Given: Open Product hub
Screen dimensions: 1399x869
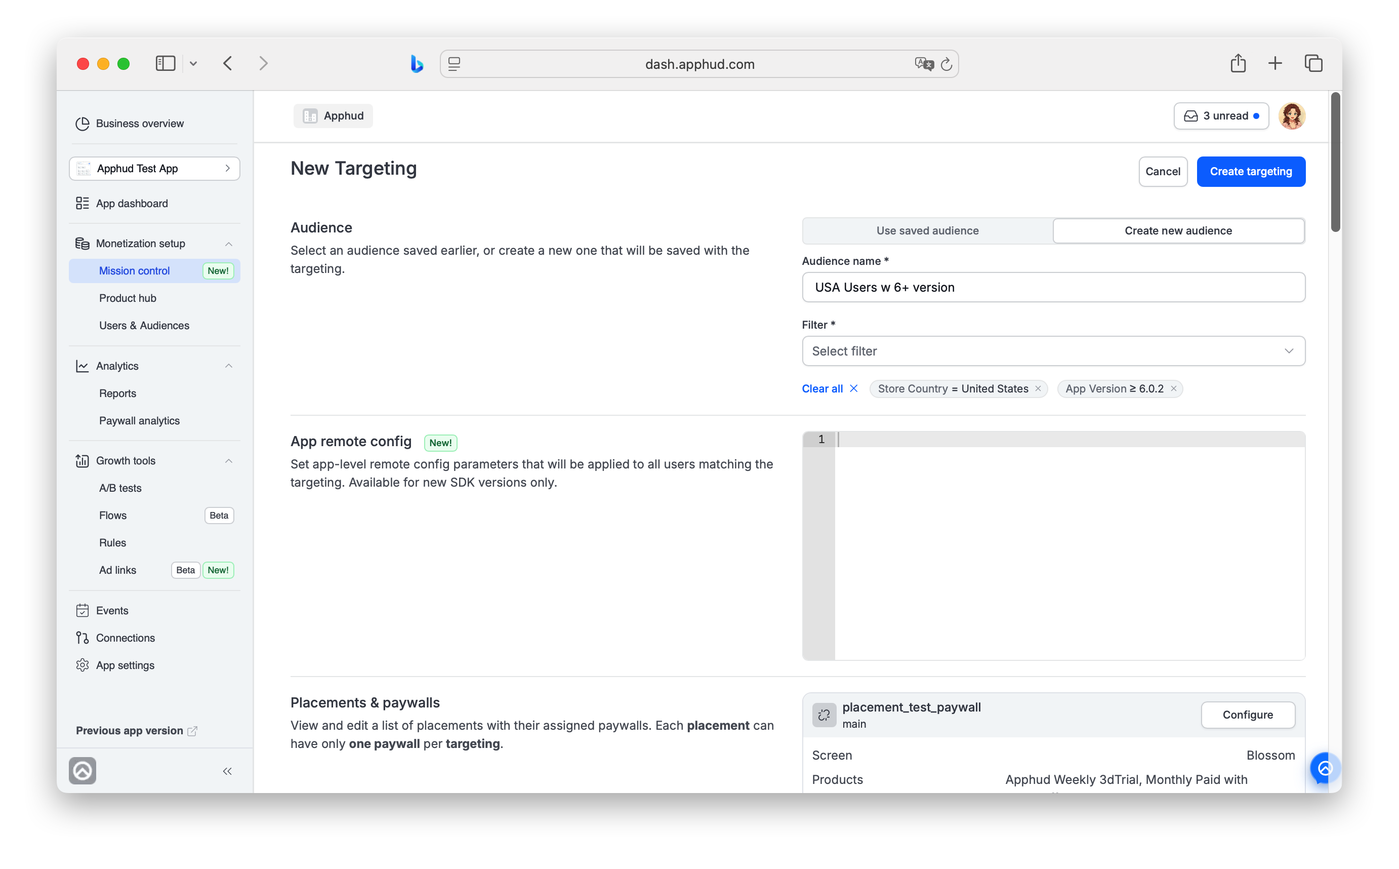Looking at the screenshot, I should coord(128,298).
